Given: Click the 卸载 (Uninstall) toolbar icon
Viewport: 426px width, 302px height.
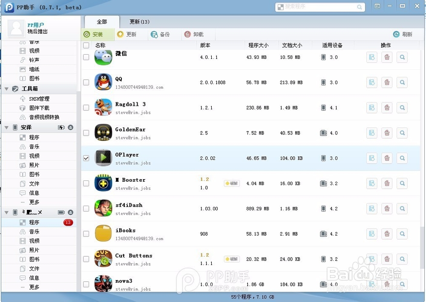Looking at the screenshot, I should (196, 35).
